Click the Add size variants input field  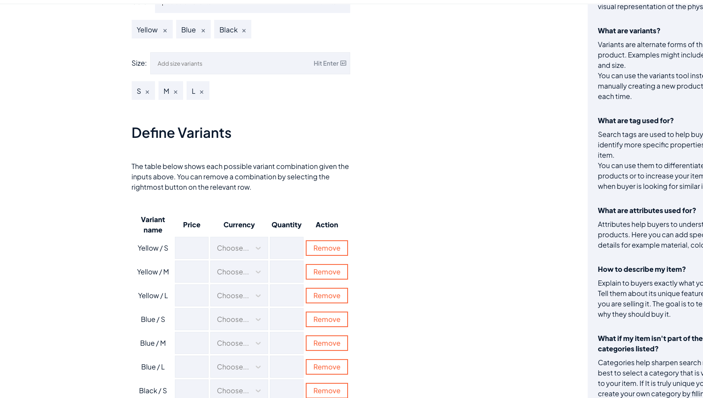[216, 63]
